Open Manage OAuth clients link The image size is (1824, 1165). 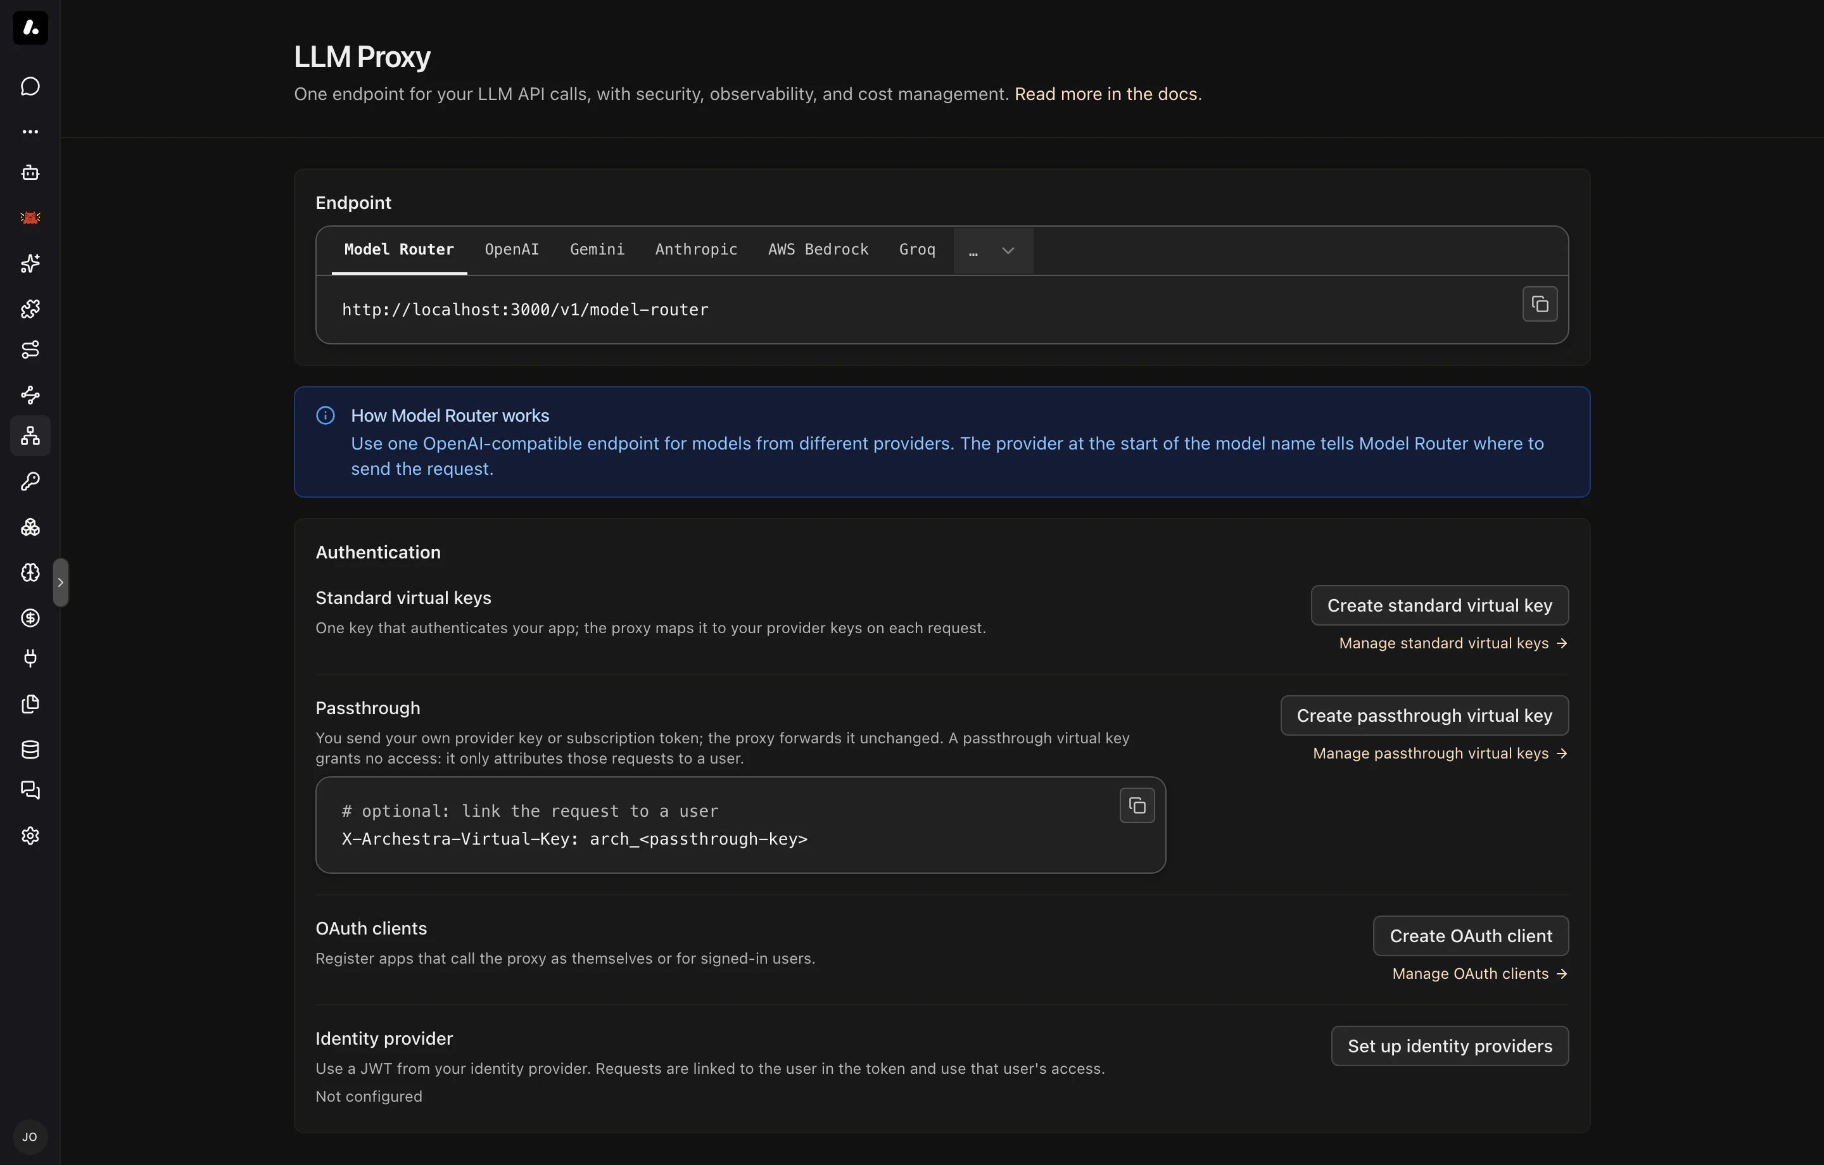coord(1479,974)
